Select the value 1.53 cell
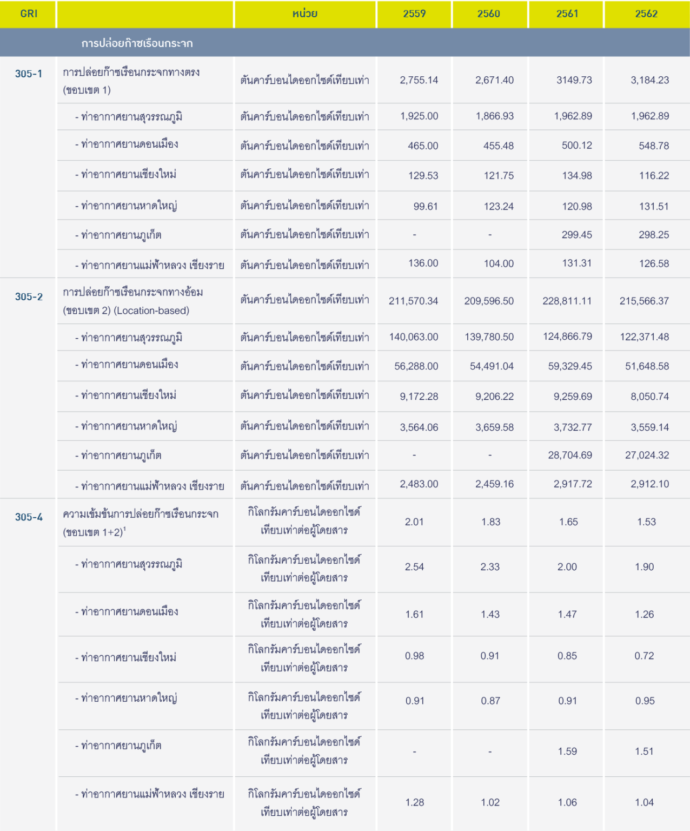Image resolution: width=690 pixels, height=831 pixels. pyautogui.click(x=646, y=522)
